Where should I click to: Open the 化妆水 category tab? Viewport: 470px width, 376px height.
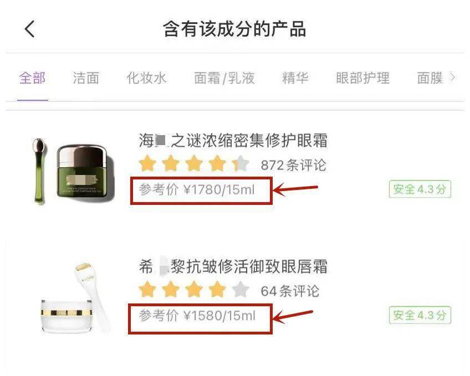pos(146,78)
